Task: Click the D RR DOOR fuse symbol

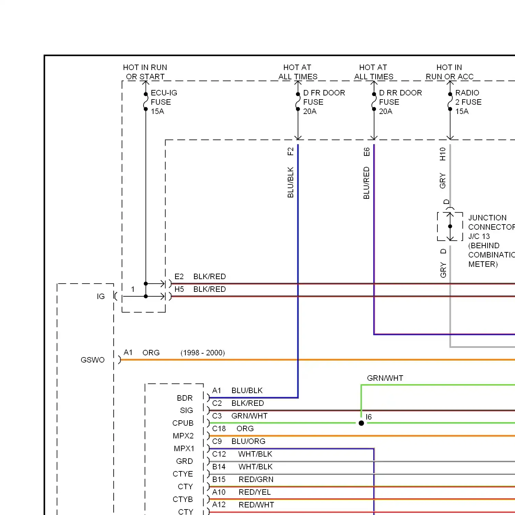Action: point(374,101)
